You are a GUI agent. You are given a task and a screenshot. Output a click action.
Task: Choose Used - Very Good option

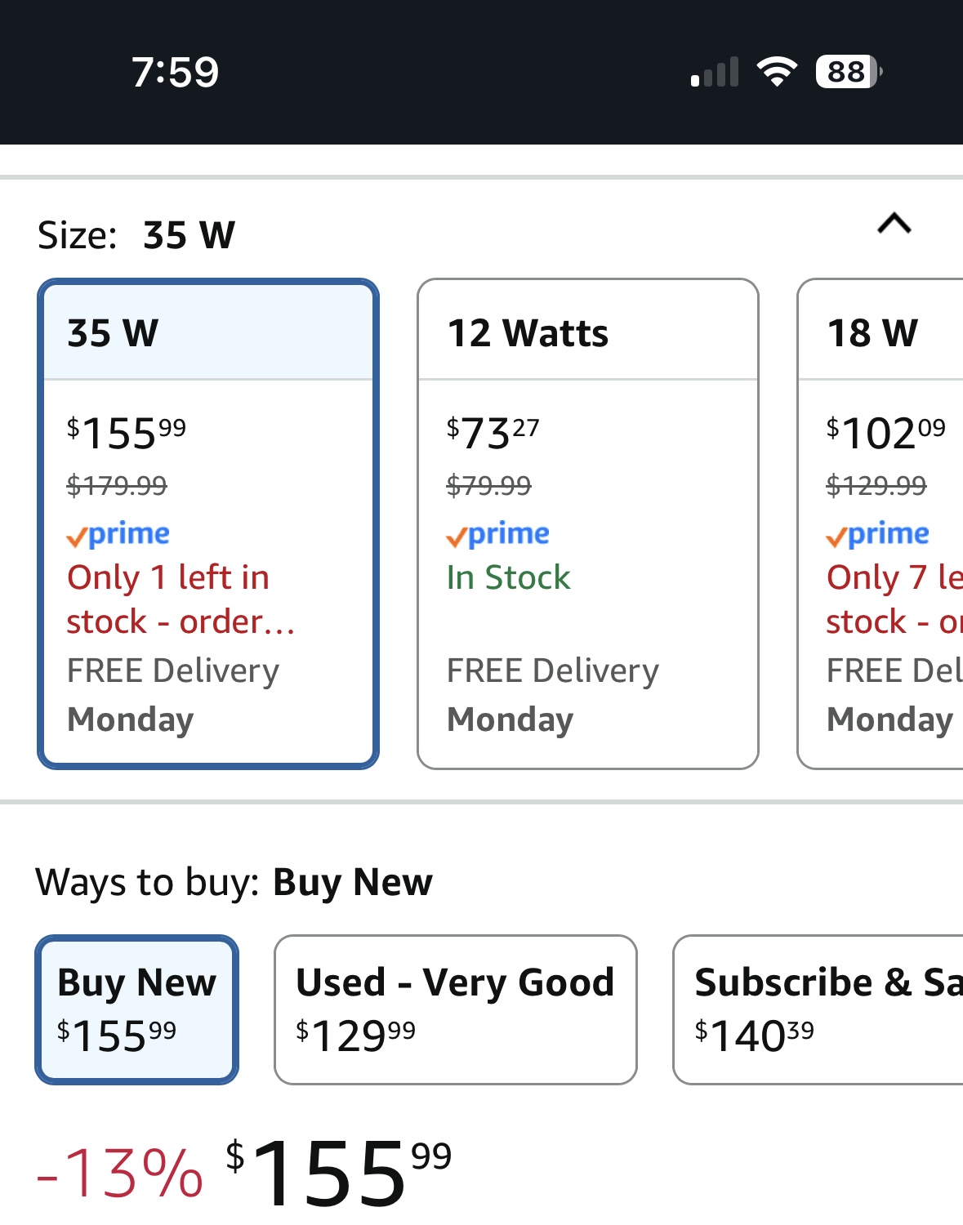click(456, 1009)
